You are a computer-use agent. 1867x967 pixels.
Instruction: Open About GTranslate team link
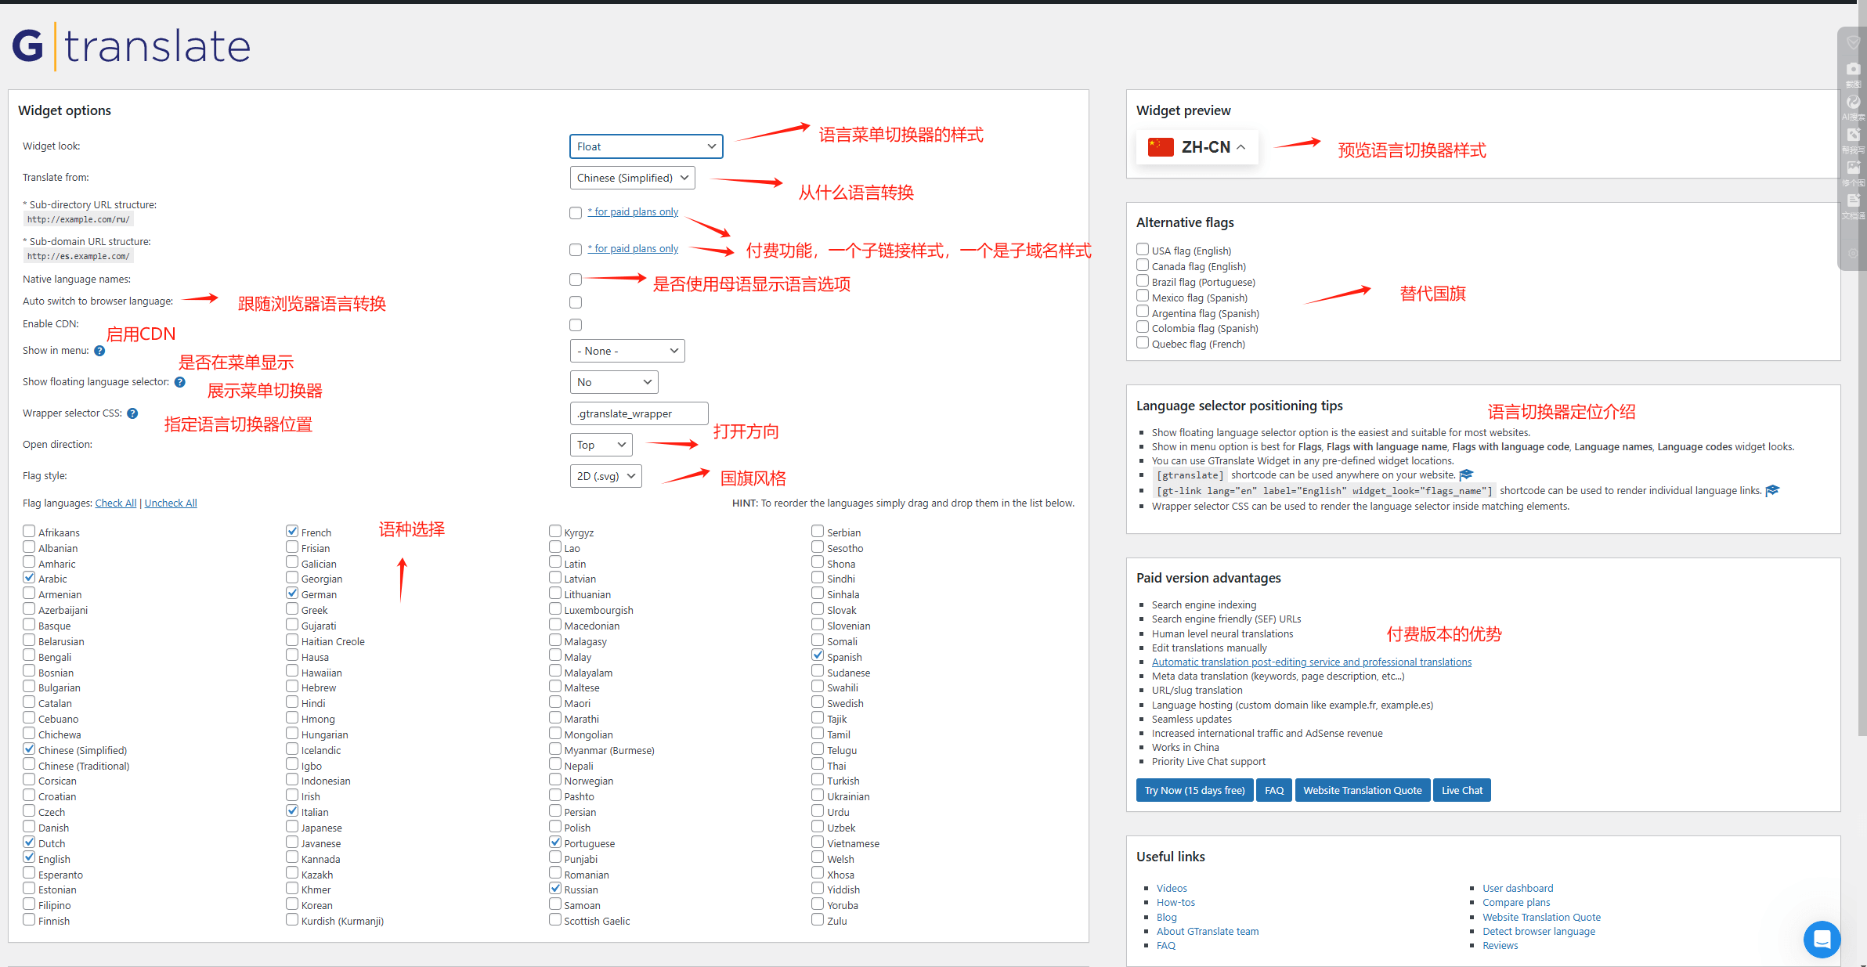coord(1208,932)
